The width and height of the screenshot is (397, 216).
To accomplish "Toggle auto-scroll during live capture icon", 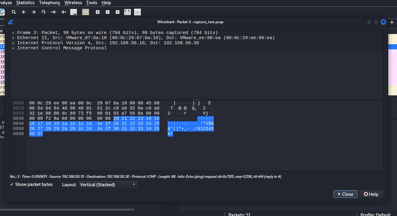I will click(x=74, y=12).
